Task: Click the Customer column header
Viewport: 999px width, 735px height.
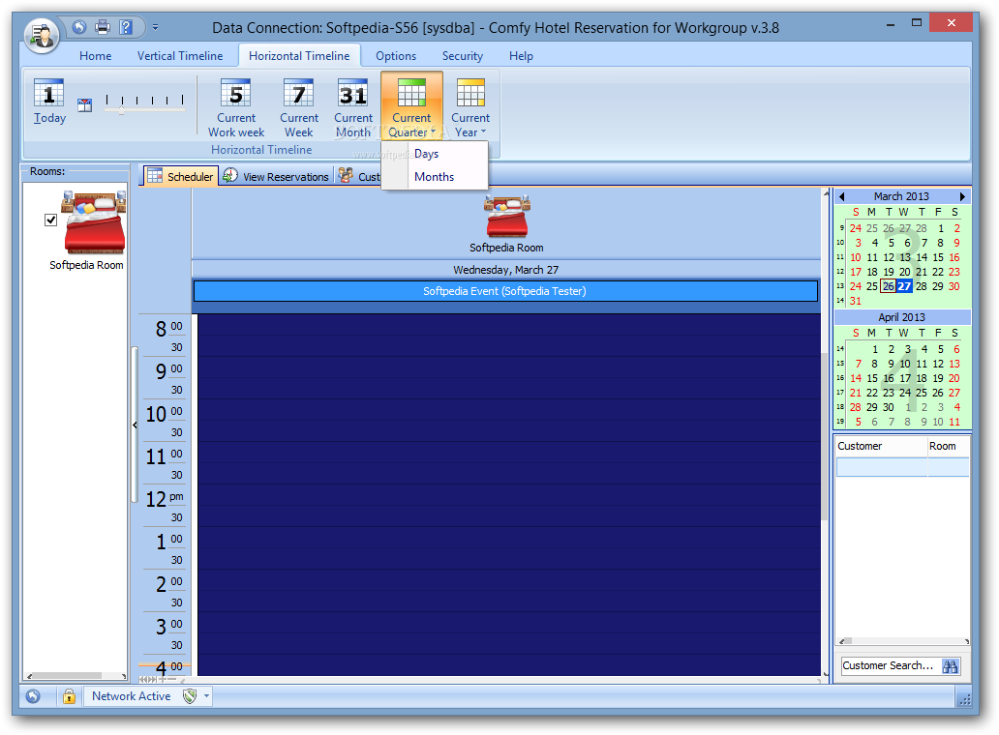Action: coord(881,446)
